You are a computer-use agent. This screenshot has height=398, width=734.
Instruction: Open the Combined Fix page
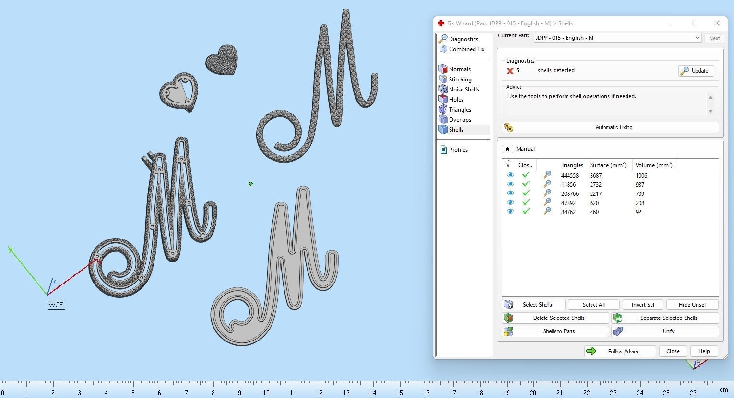[x=462, y=49]
